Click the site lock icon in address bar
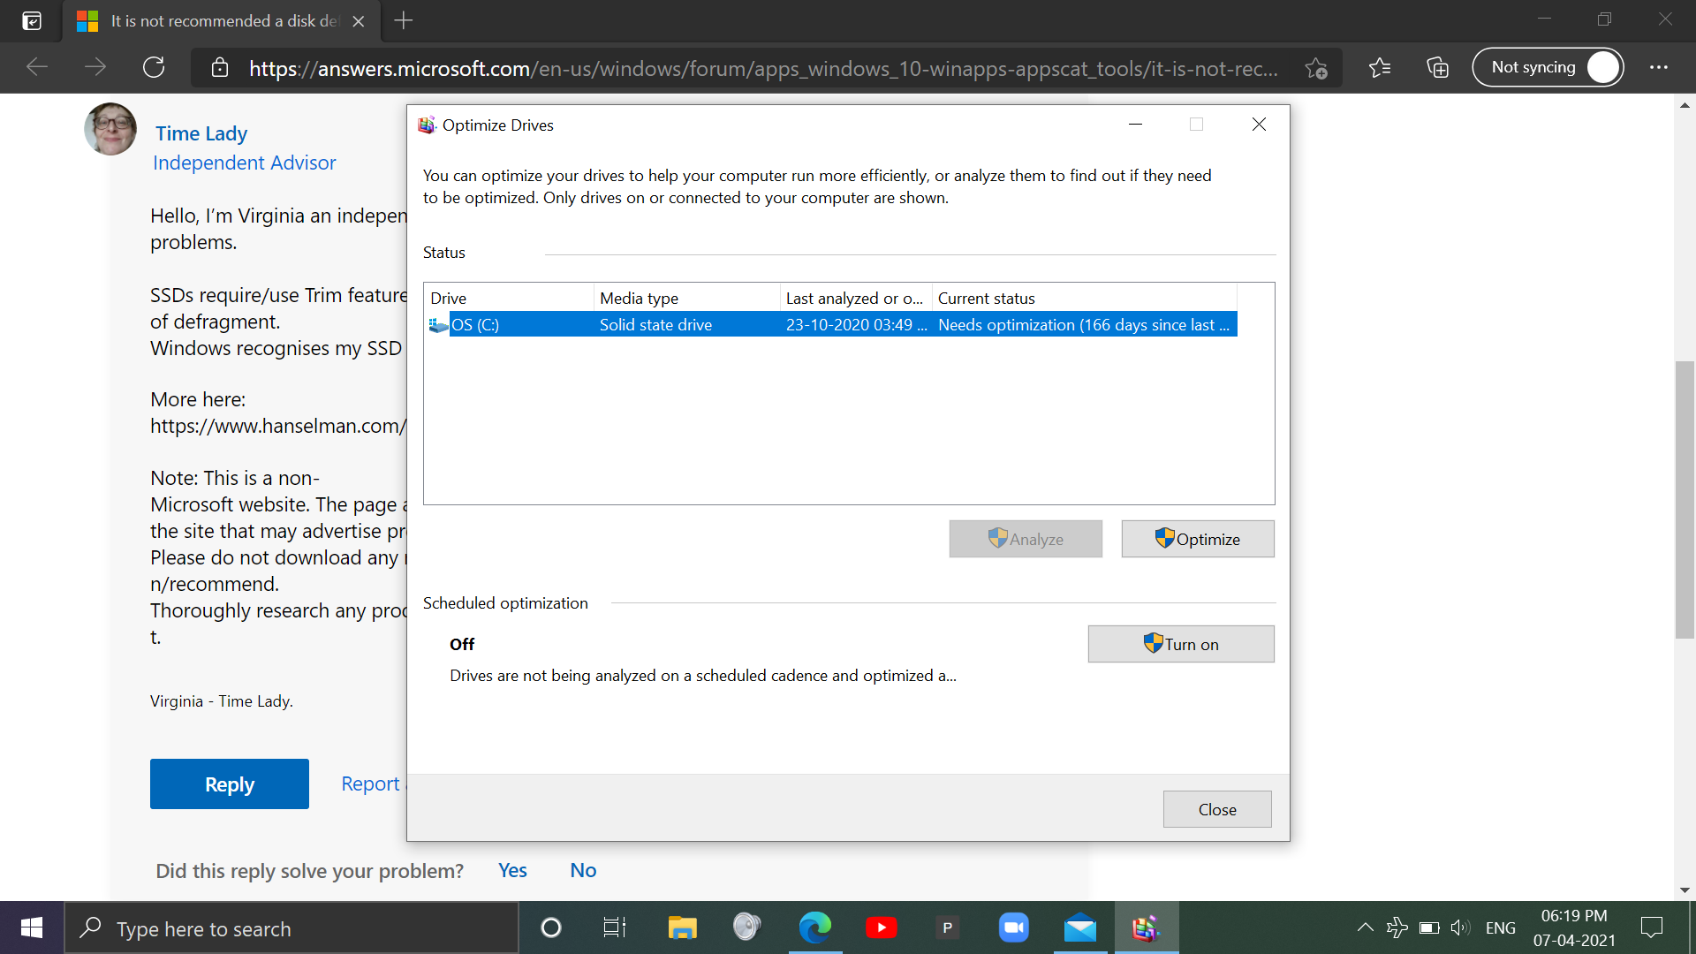Image resolution: width=1696 pixels, height=954 pixels. pos(220,68)
